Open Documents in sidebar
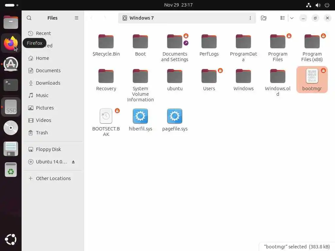The width and height of the screenshot is (335, 251). pos(53,71)
